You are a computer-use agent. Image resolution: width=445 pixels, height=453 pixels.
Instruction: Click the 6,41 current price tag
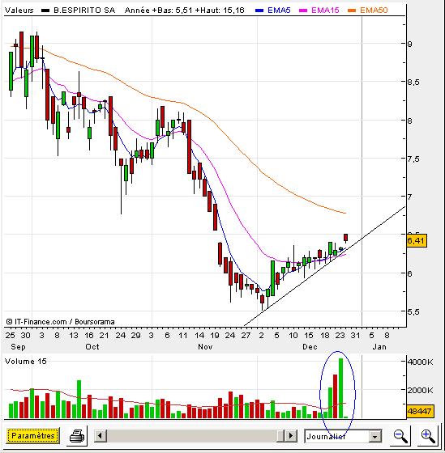417,241
